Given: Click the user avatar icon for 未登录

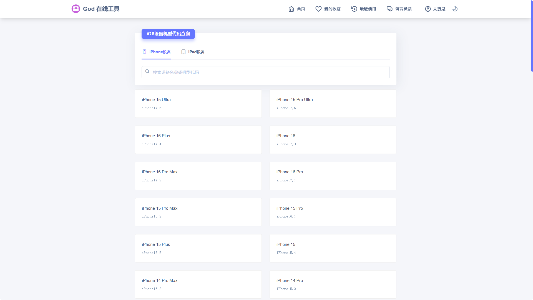Looking at the screenshot, I should (x=428, y=9).
